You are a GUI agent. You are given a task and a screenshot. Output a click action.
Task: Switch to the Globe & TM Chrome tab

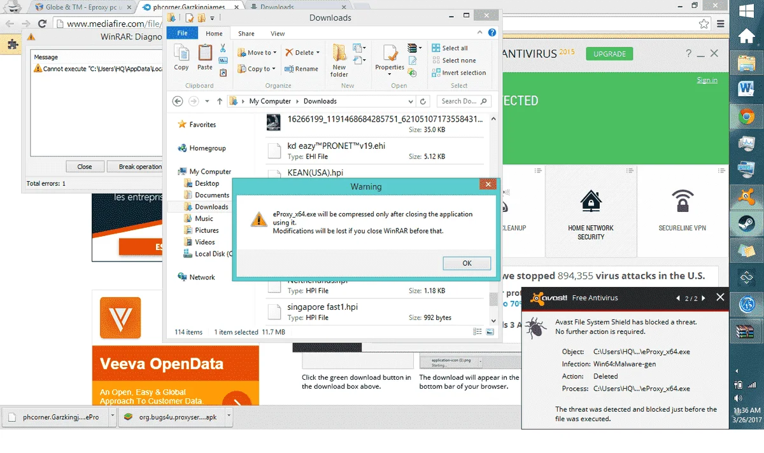pos(83,7)
